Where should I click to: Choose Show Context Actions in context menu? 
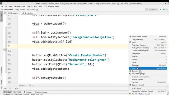(x=148, y=36)
